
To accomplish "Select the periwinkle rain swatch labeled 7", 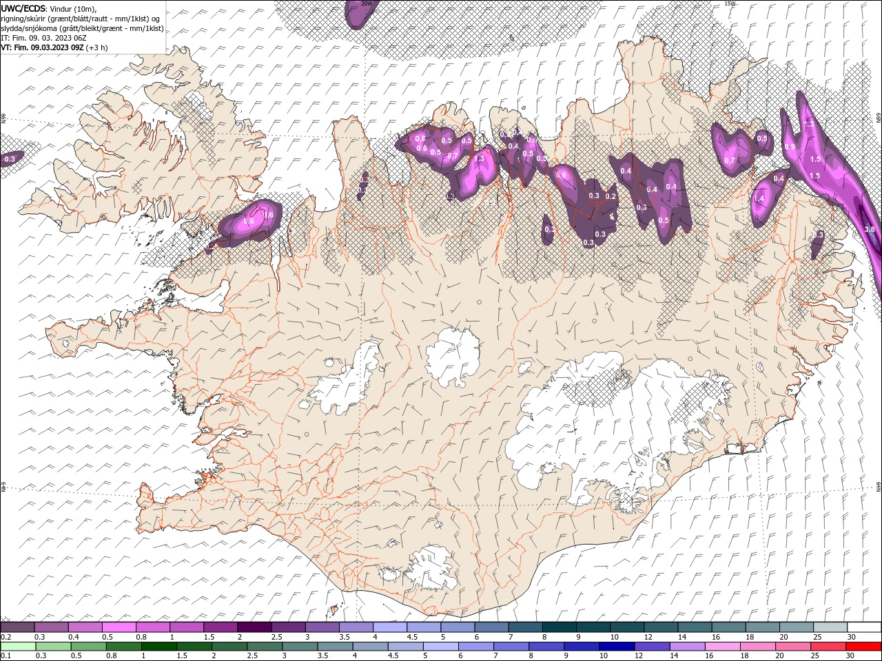I will (x=511, y=647).
